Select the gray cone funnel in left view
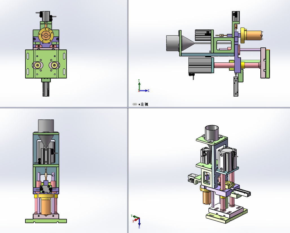290x233 pixels. point(188,43)
